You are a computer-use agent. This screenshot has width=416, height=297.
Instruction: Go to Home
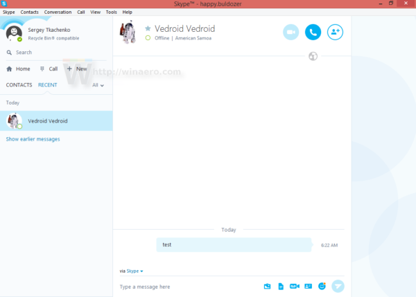point(18,69)
